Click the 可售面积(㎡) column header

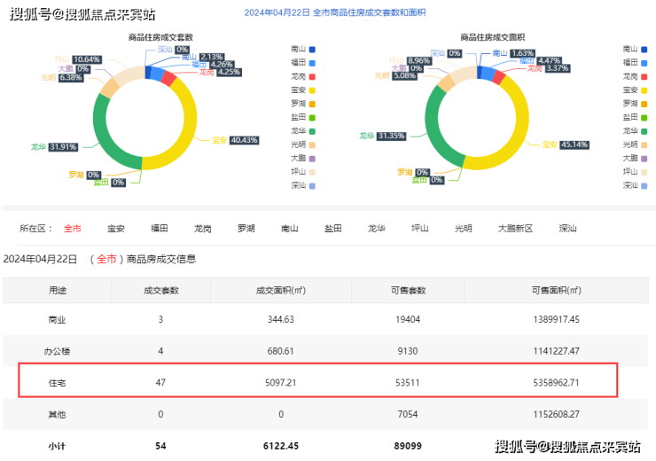click(x=557, y=290)
